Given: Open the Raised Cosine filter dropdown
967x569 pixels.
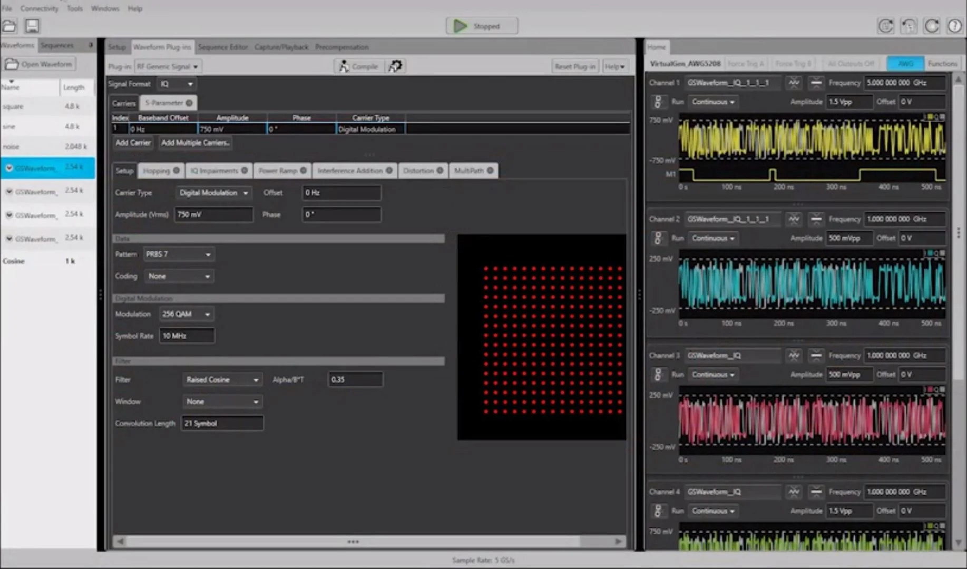Looking at the screenshot, I should click(x=222, y=380).
